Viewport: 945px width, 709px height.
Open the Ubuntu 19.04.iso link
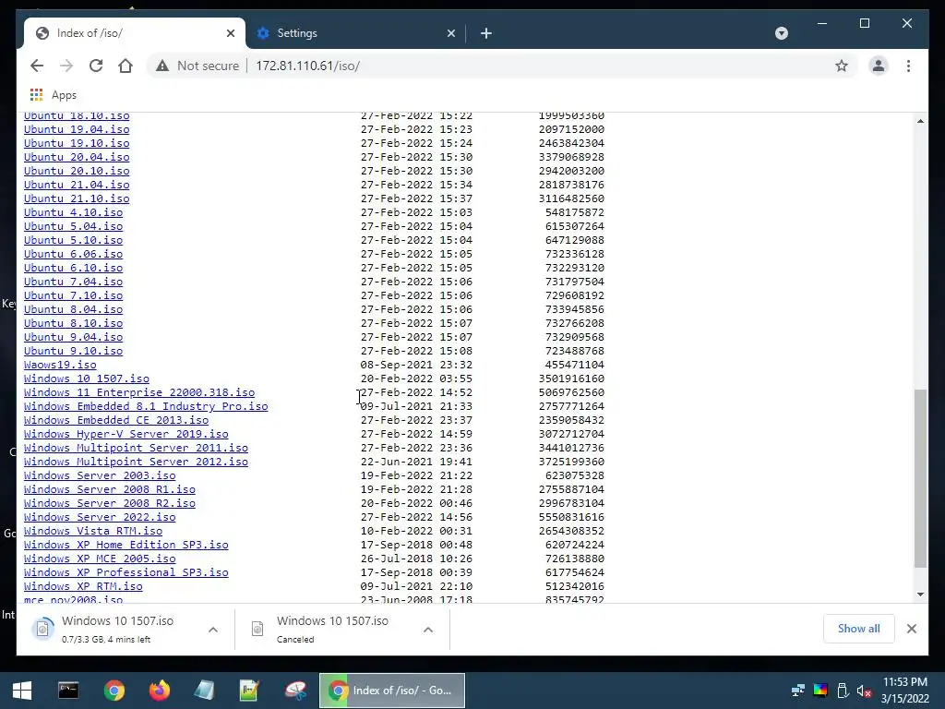click(x=77, y=129)
